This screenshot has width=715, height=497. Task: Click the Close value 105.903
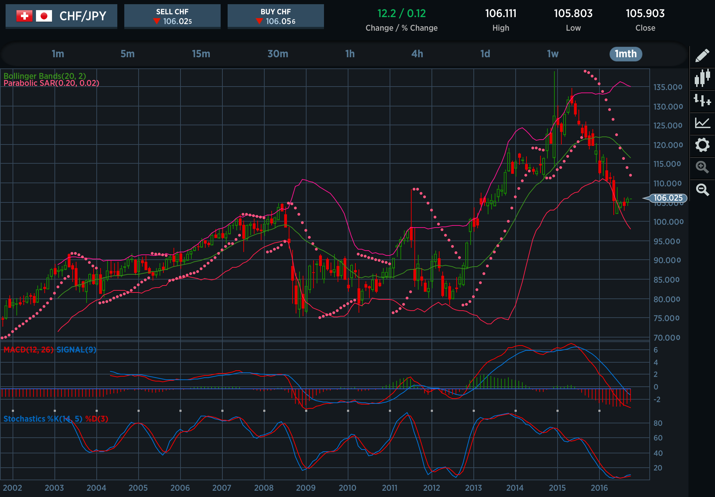point(645,14)
